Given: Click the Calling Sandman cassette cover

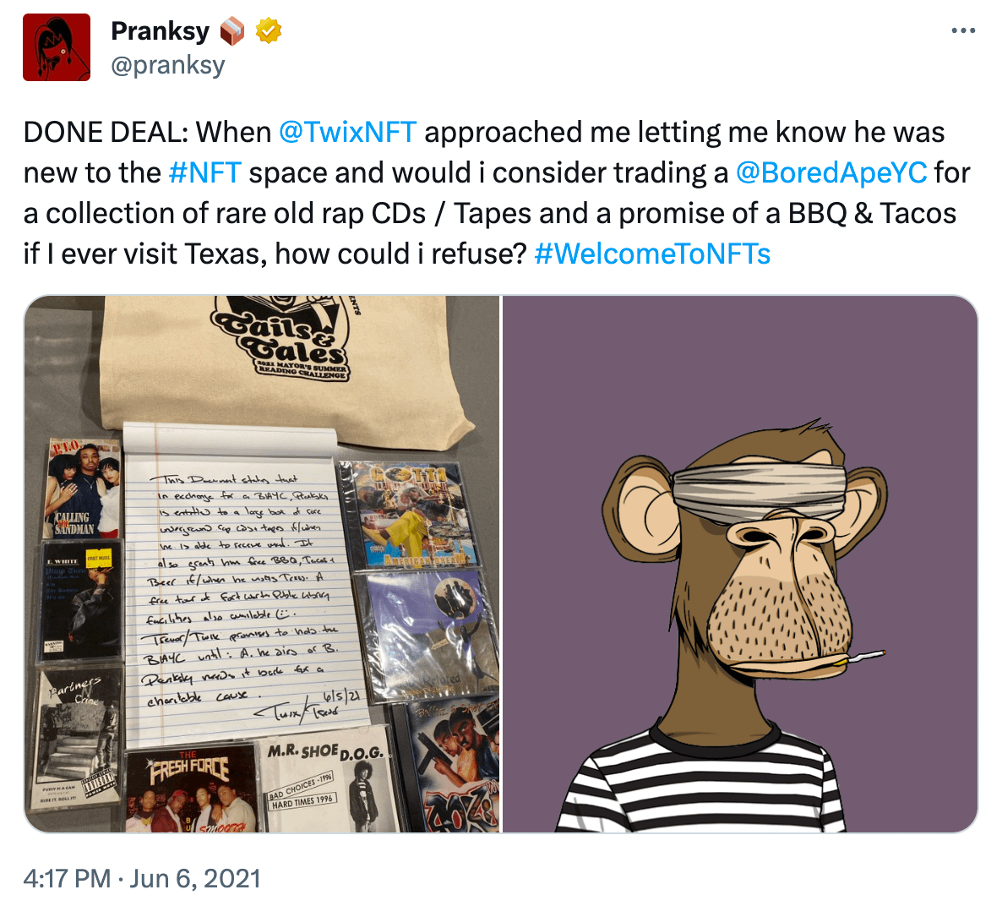Looking at the screenshot, I should click(81, 488).
